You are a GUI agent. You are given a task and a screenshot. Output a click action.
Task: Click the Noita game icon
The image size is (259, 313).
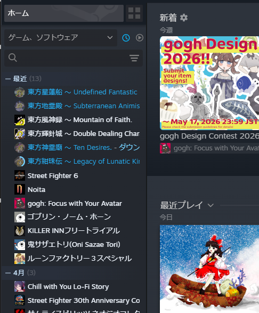[20, 189]
